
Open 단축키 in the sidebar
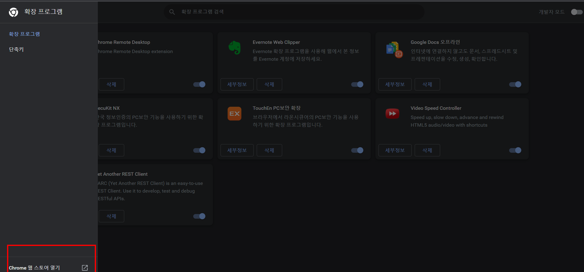coord(16,49)
